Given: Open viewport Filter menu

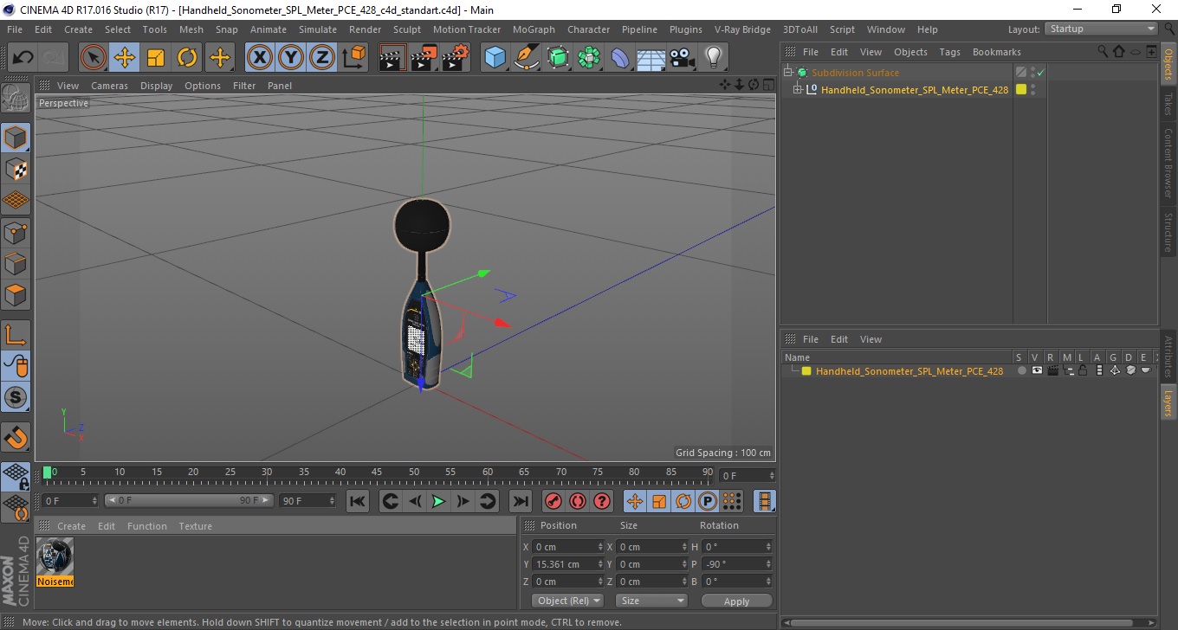Looking at the screenshot, I should [244, 86].
